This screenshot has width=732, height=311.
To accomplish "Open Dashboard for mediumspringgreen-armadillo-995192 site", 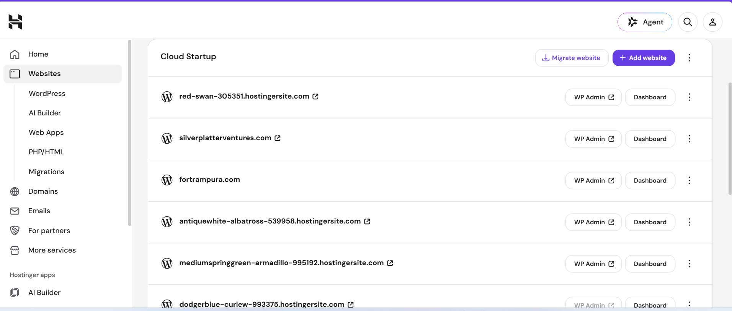I will pyautogui.click(x=650, y=264).
